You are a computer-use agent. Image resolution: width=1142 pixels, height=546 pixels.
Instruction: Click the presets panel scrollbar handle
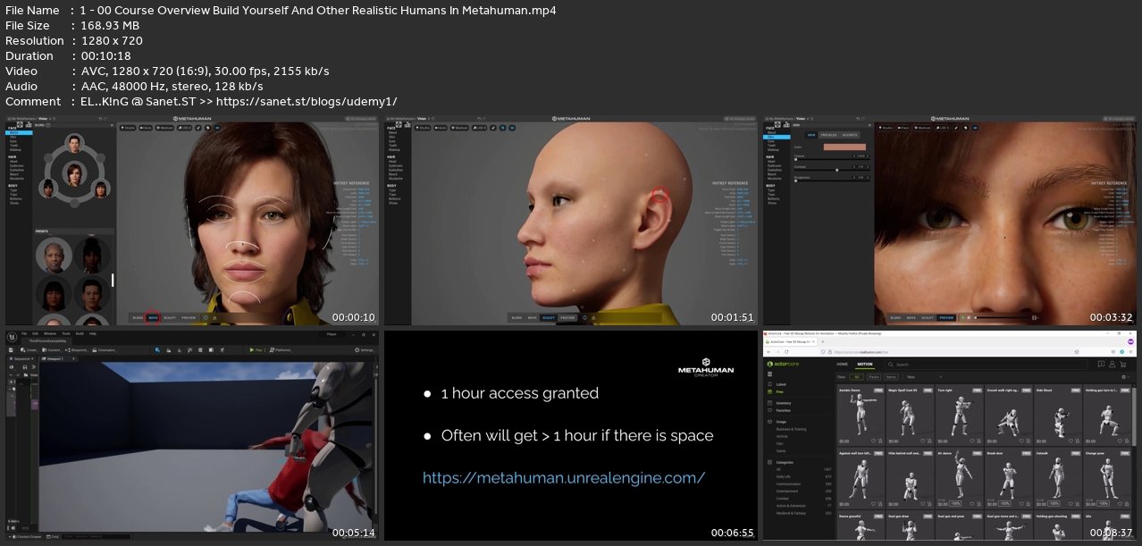(113, 280)
